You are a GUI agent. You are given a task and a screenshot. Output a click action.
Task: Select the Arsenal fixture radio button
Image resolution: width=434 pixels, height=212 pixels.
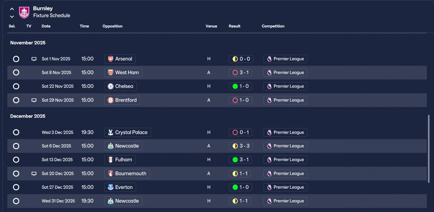coord(16,59)
